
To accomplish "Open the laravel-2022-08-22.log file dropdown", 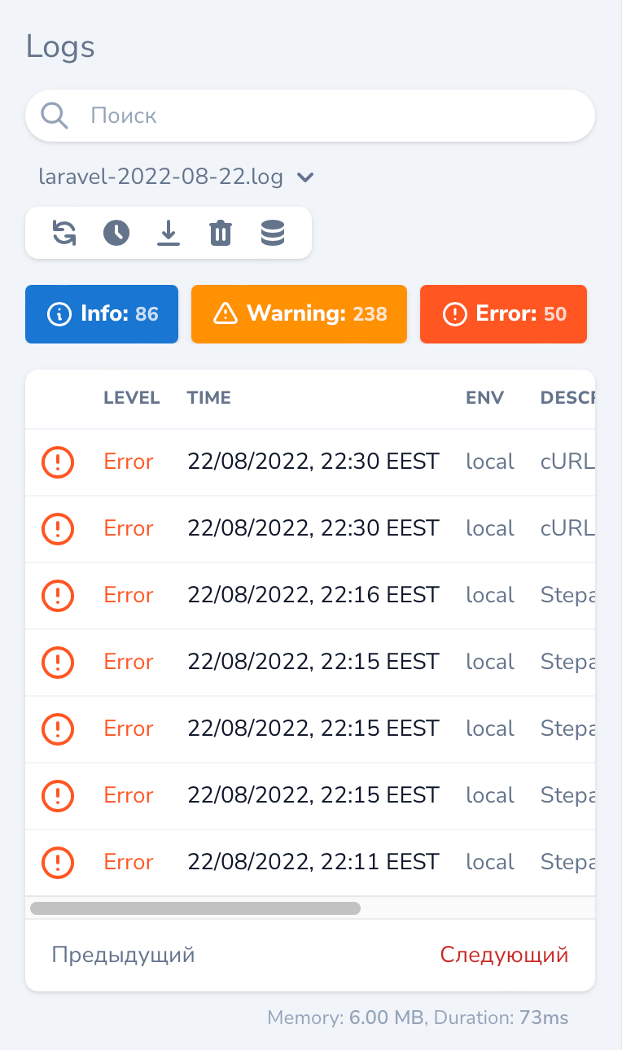I will [161, 177].
